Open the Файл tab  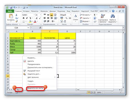[x=10, y=11]
